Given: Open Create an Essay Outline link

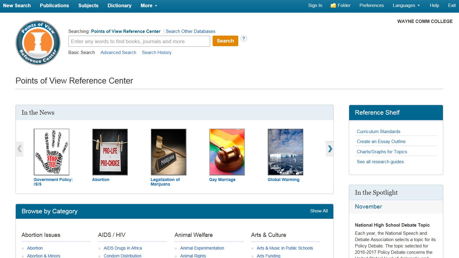Looking at the screenshot, I should click(x=381, y=142).
